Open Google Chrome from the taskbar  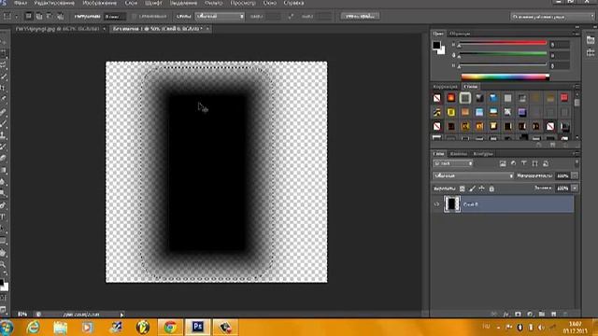(170, 328)
